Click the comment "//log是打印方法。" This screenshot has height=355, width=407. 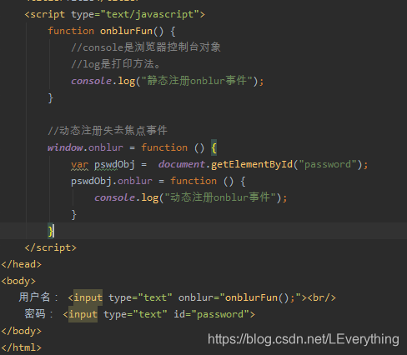click(116, 64)
